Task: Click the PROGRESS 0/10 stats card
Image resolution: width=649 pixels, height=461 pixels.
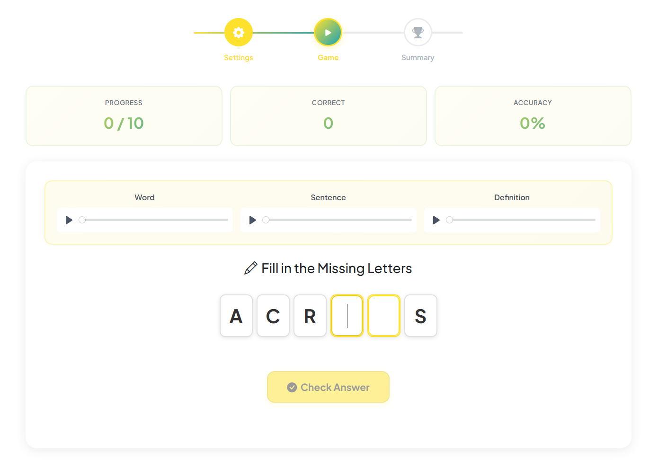Action: point(124,116)
